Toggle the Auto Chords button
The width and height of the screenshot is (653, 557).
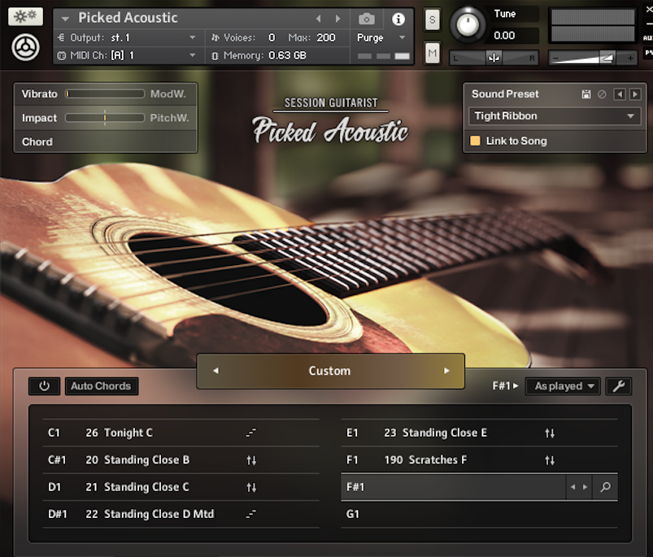(101, 386)
